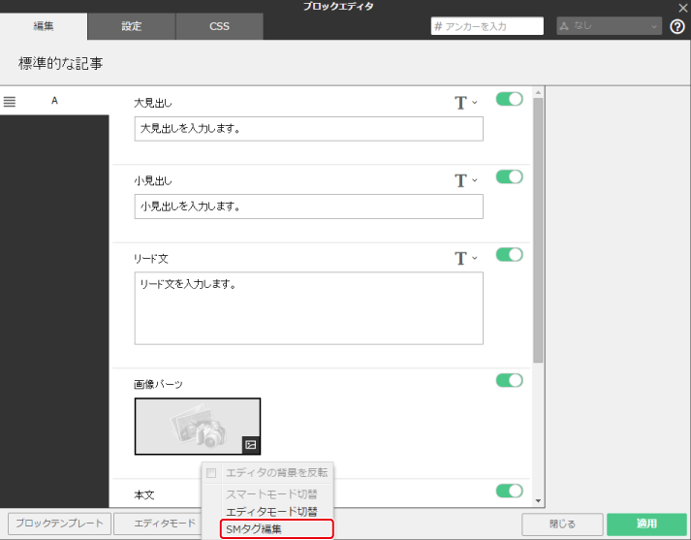This screenshot has width=691, height=540.
Task: Click the hamburger list icon in left panel
Action: tap(10, 102)
